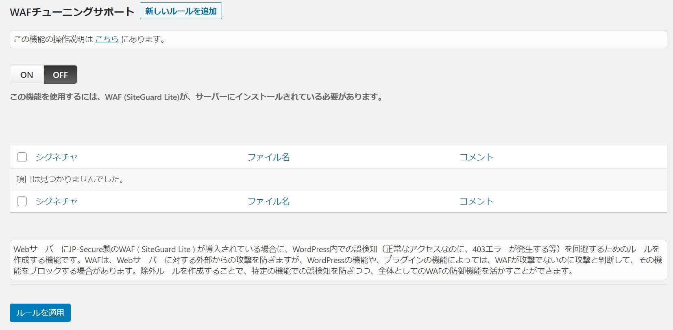Click the bold SiteGuard Lite requirement warning

click(x=196, y=97)
